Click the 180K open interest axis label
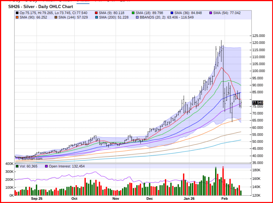Image resolution: width=273 pixels, height=203 pixels. coord(256,170)
